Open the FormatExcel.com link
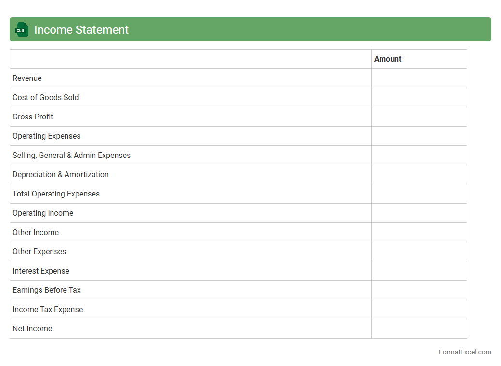The image size is (501, 366). click(x=464, y=352)
